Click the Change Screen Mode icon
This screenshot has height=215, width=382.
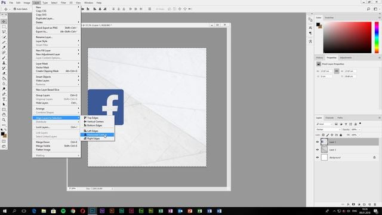(x=4, y=146)
